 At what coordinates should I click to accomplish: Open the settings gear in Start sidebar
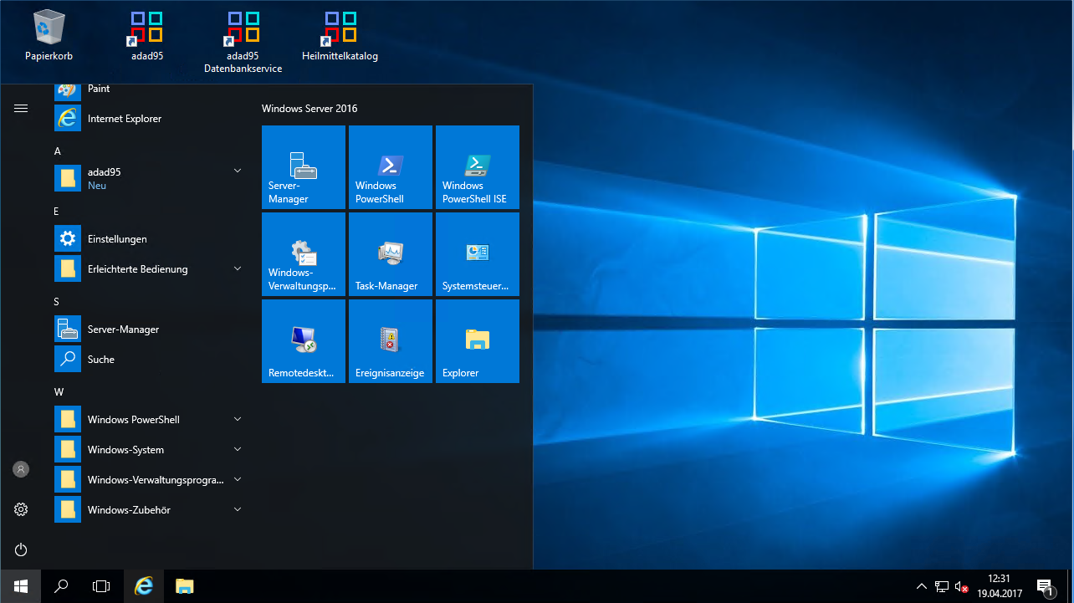point(21,509)
